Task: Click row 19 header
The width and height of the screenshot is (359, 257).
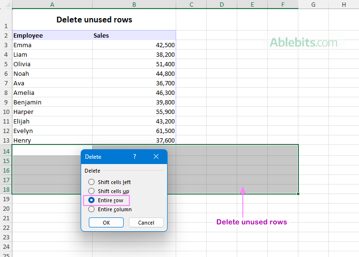Action: click(6, 199)
